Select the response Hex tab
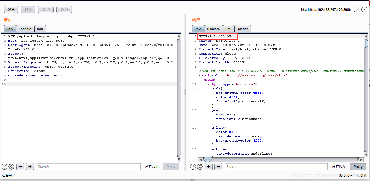370x181 pixels. (228, 29)
